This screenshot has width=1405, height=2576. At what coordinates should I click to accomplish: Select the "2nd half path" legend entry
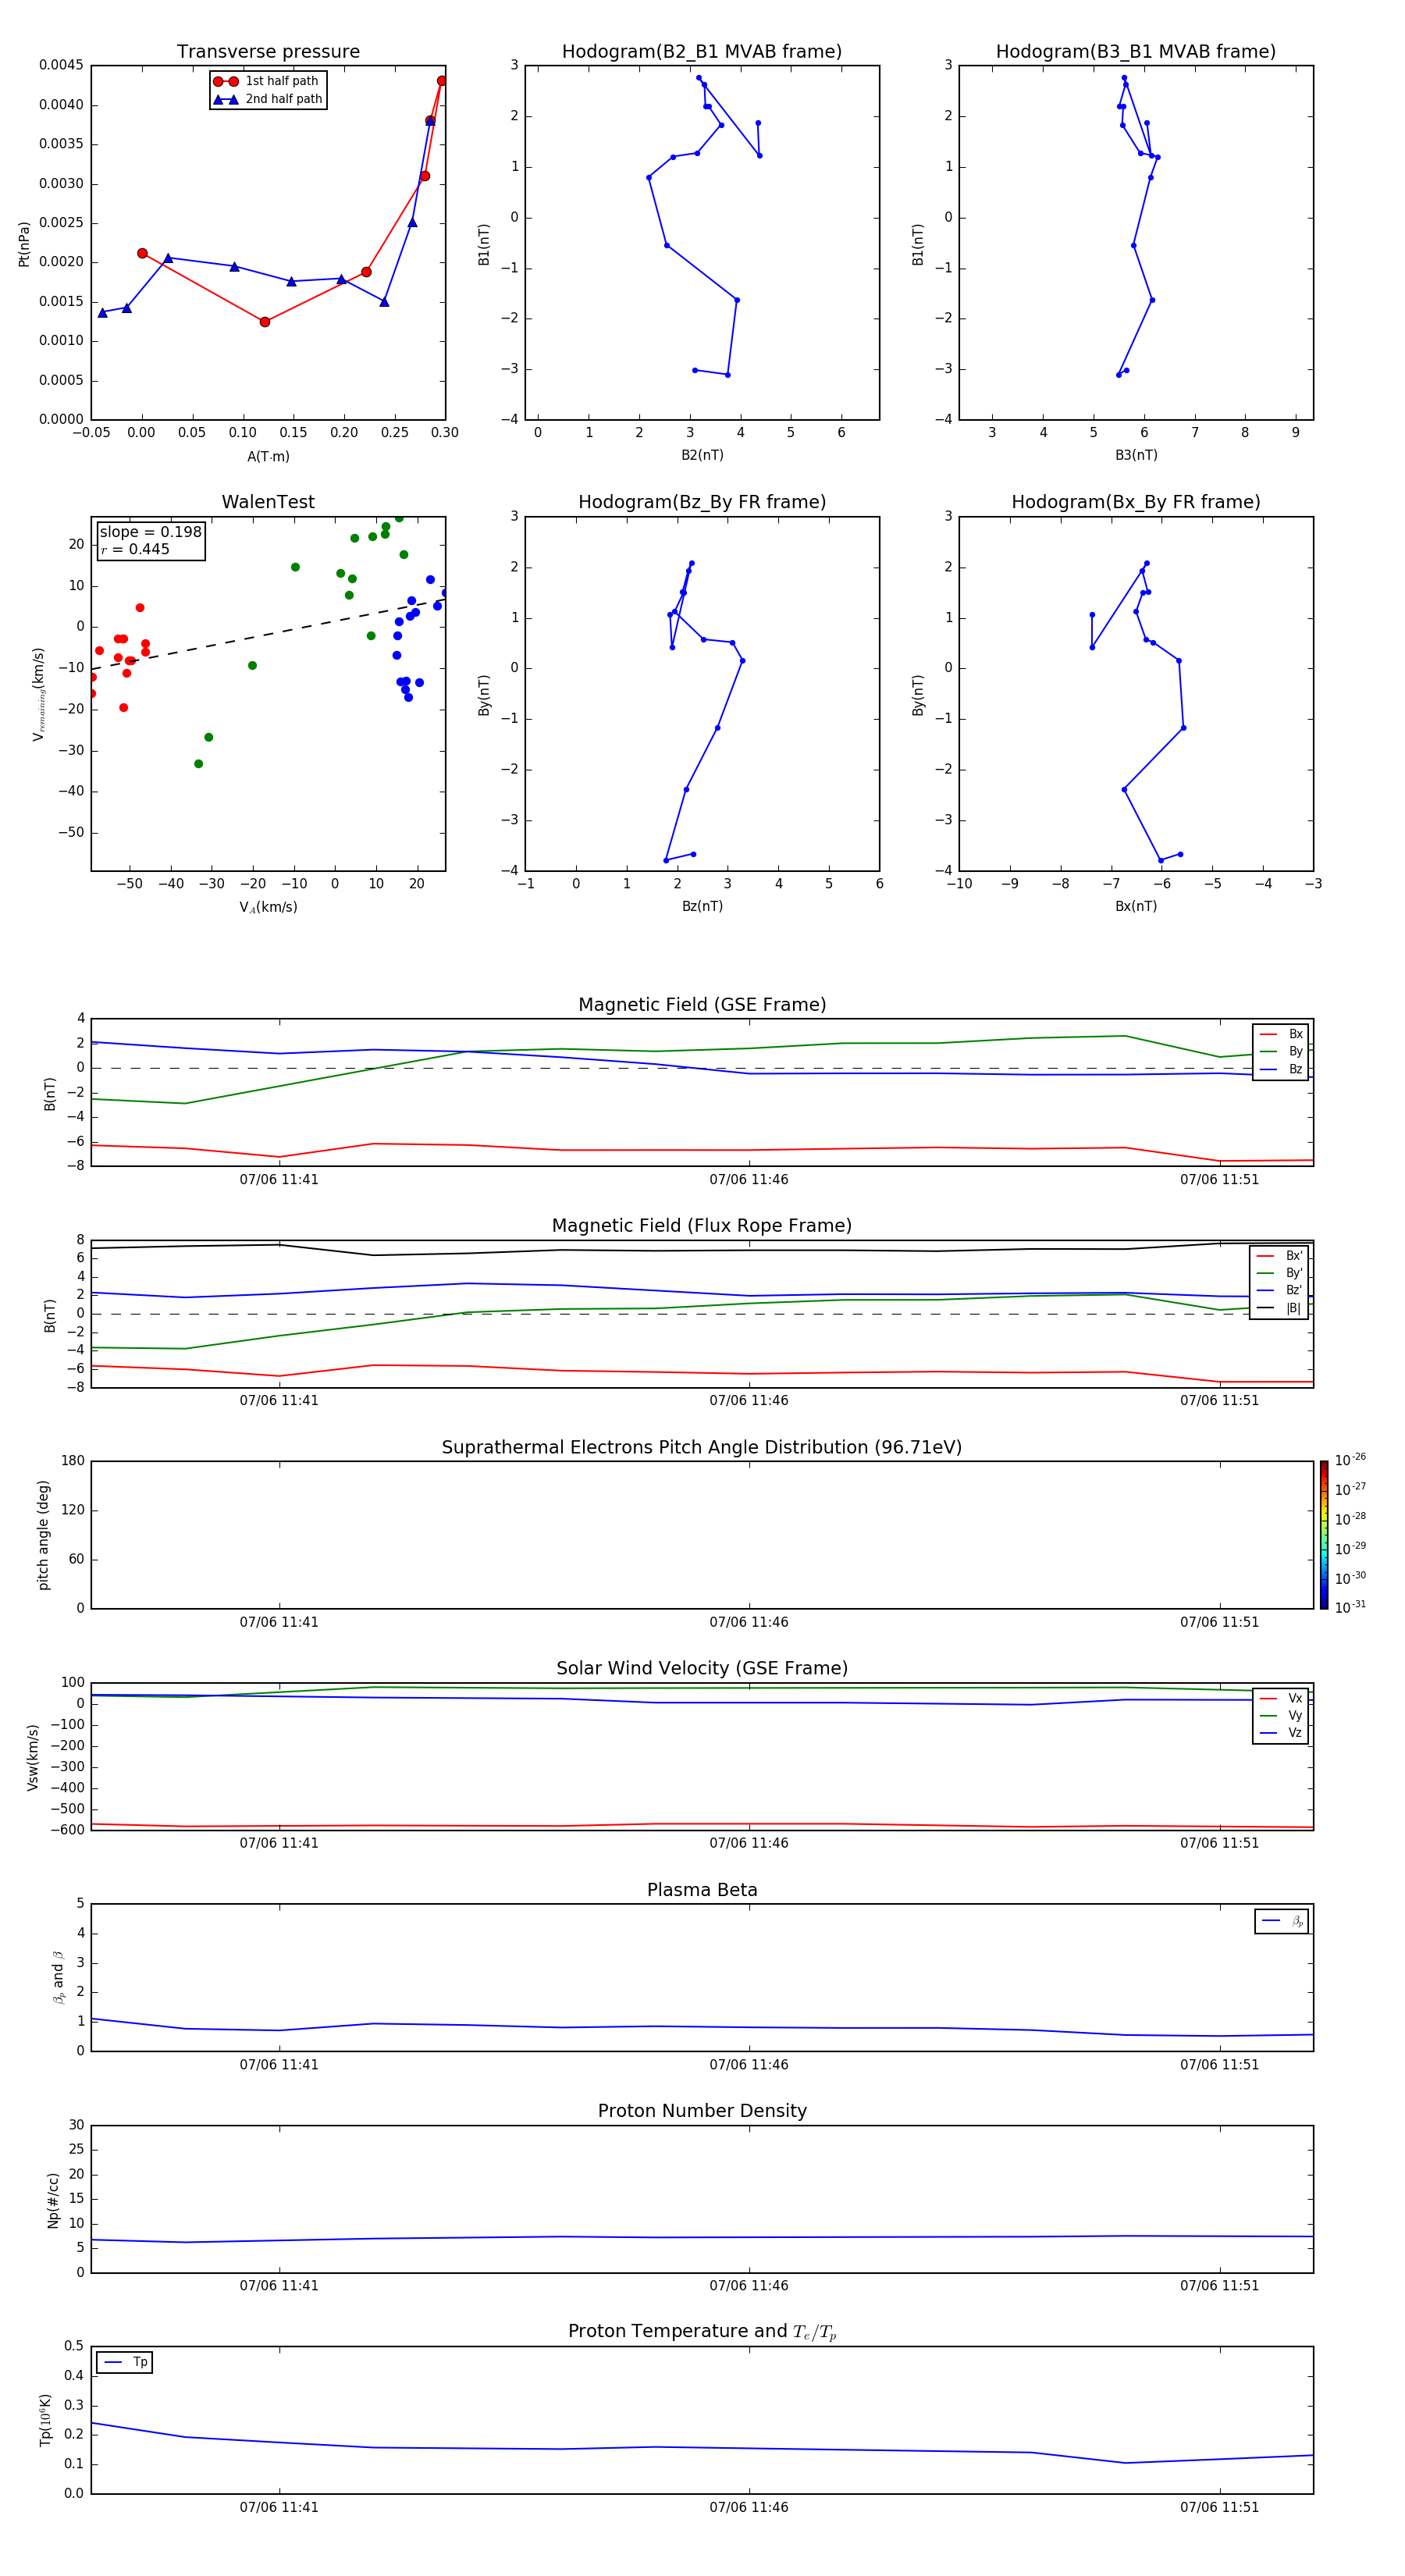pyautogui.click(x=268, y=99)
